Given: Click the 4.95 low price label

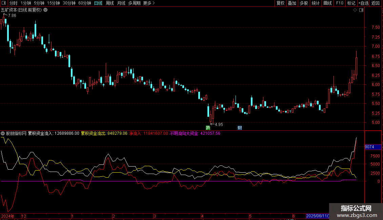Looking at the screenshot, I should click(219, 125).
